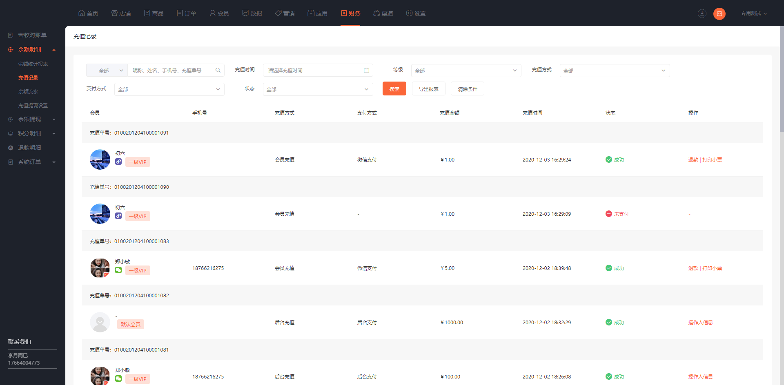Expand the 系统订单 sidebar section
Viewport: 784px width, 385px height.
(32, 162)
